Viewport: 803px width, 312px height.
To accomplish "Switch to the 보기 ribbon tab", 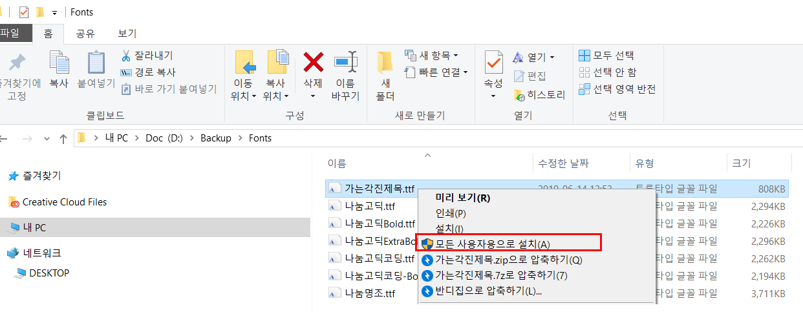I will pyautogui.click(x=127, y=34).
